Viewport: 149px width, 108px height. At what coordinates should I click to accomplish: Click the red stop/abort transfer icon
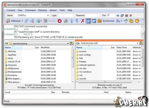coord(60,21)
